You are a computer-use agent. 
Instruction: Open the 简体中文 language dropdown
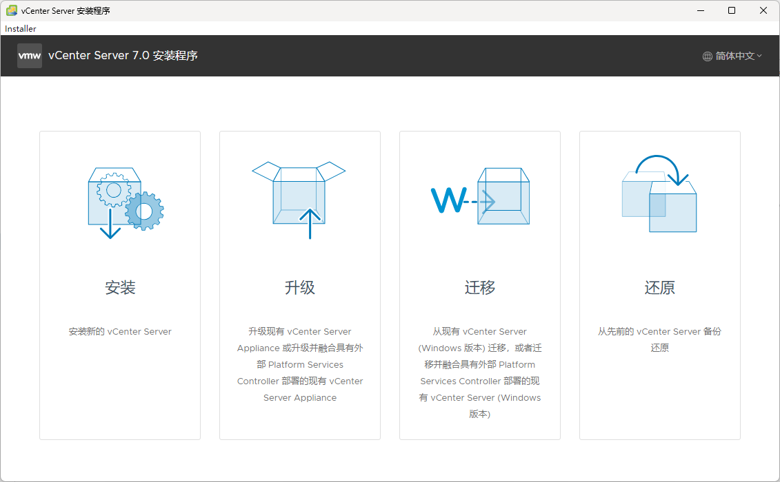click(734, 56)
